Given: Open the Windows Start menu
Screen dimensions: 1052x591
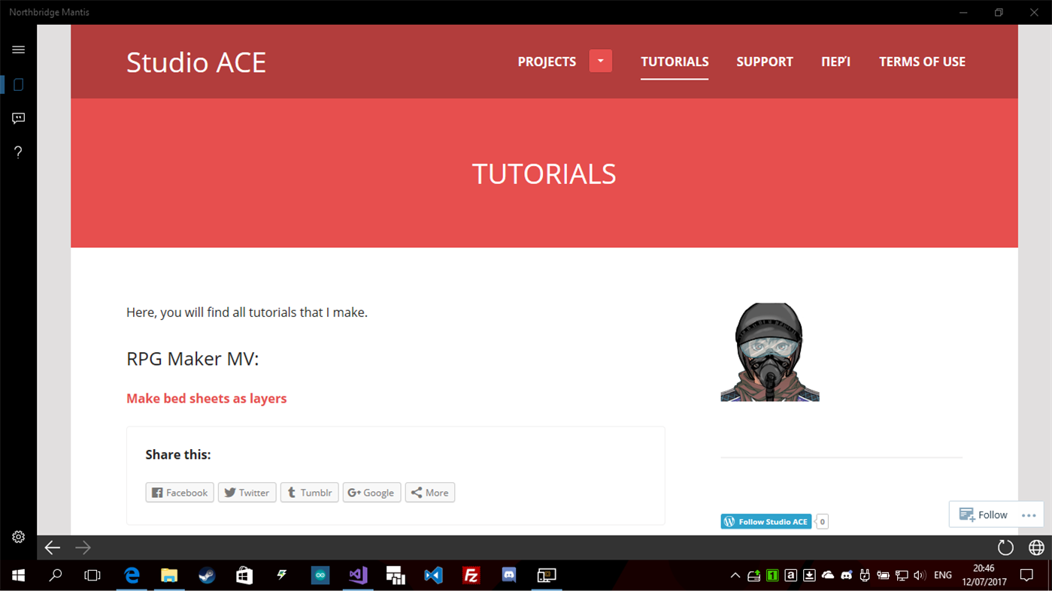Looking at the screenshot, I should [18, 575].
